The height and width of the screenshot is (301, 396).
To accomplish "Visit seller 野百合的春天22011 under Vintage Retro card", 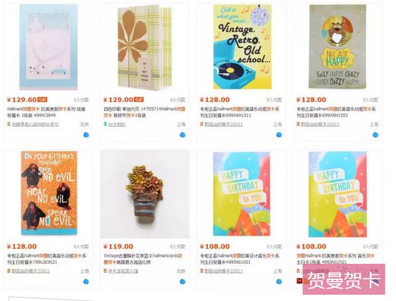I will pos(223,124).
